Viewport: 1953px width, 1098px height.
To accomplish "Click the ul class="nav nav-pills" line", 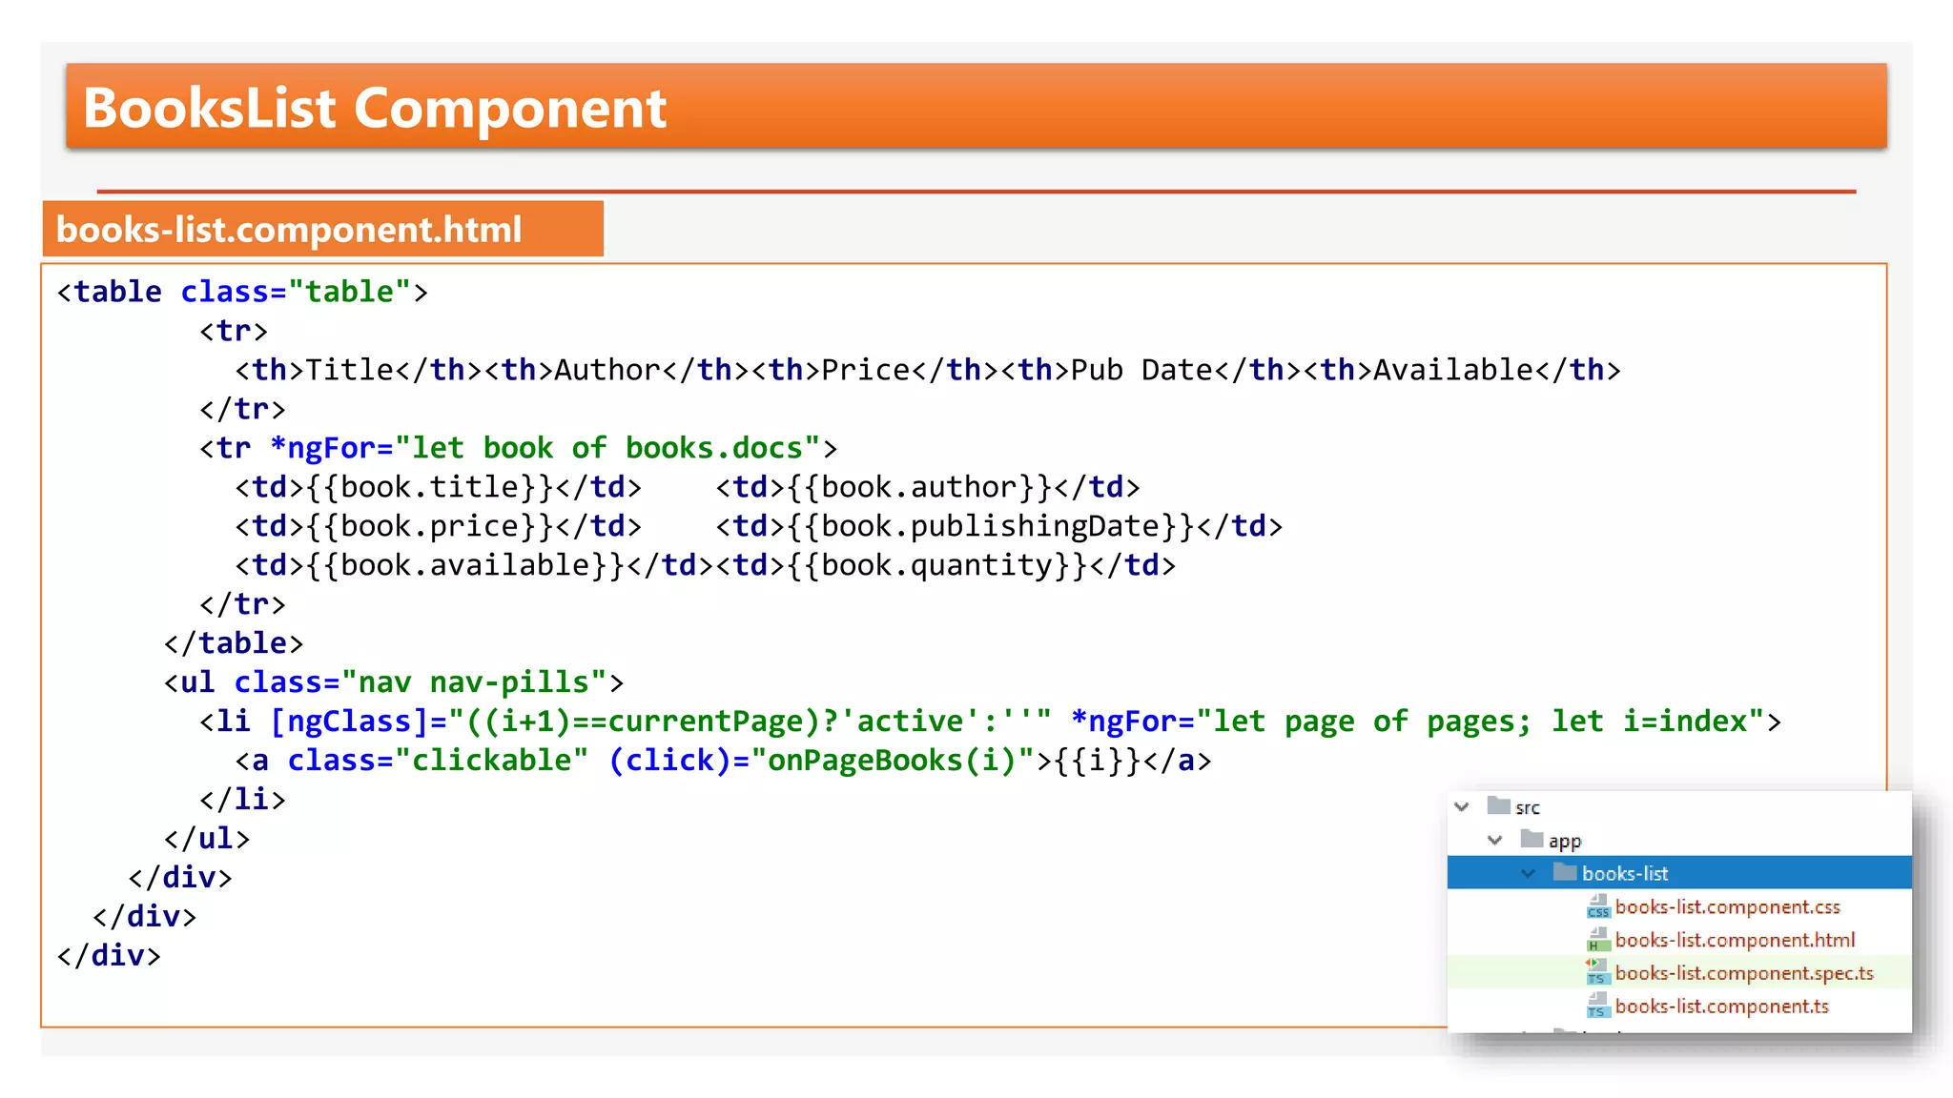I will [x=394, y=682].
